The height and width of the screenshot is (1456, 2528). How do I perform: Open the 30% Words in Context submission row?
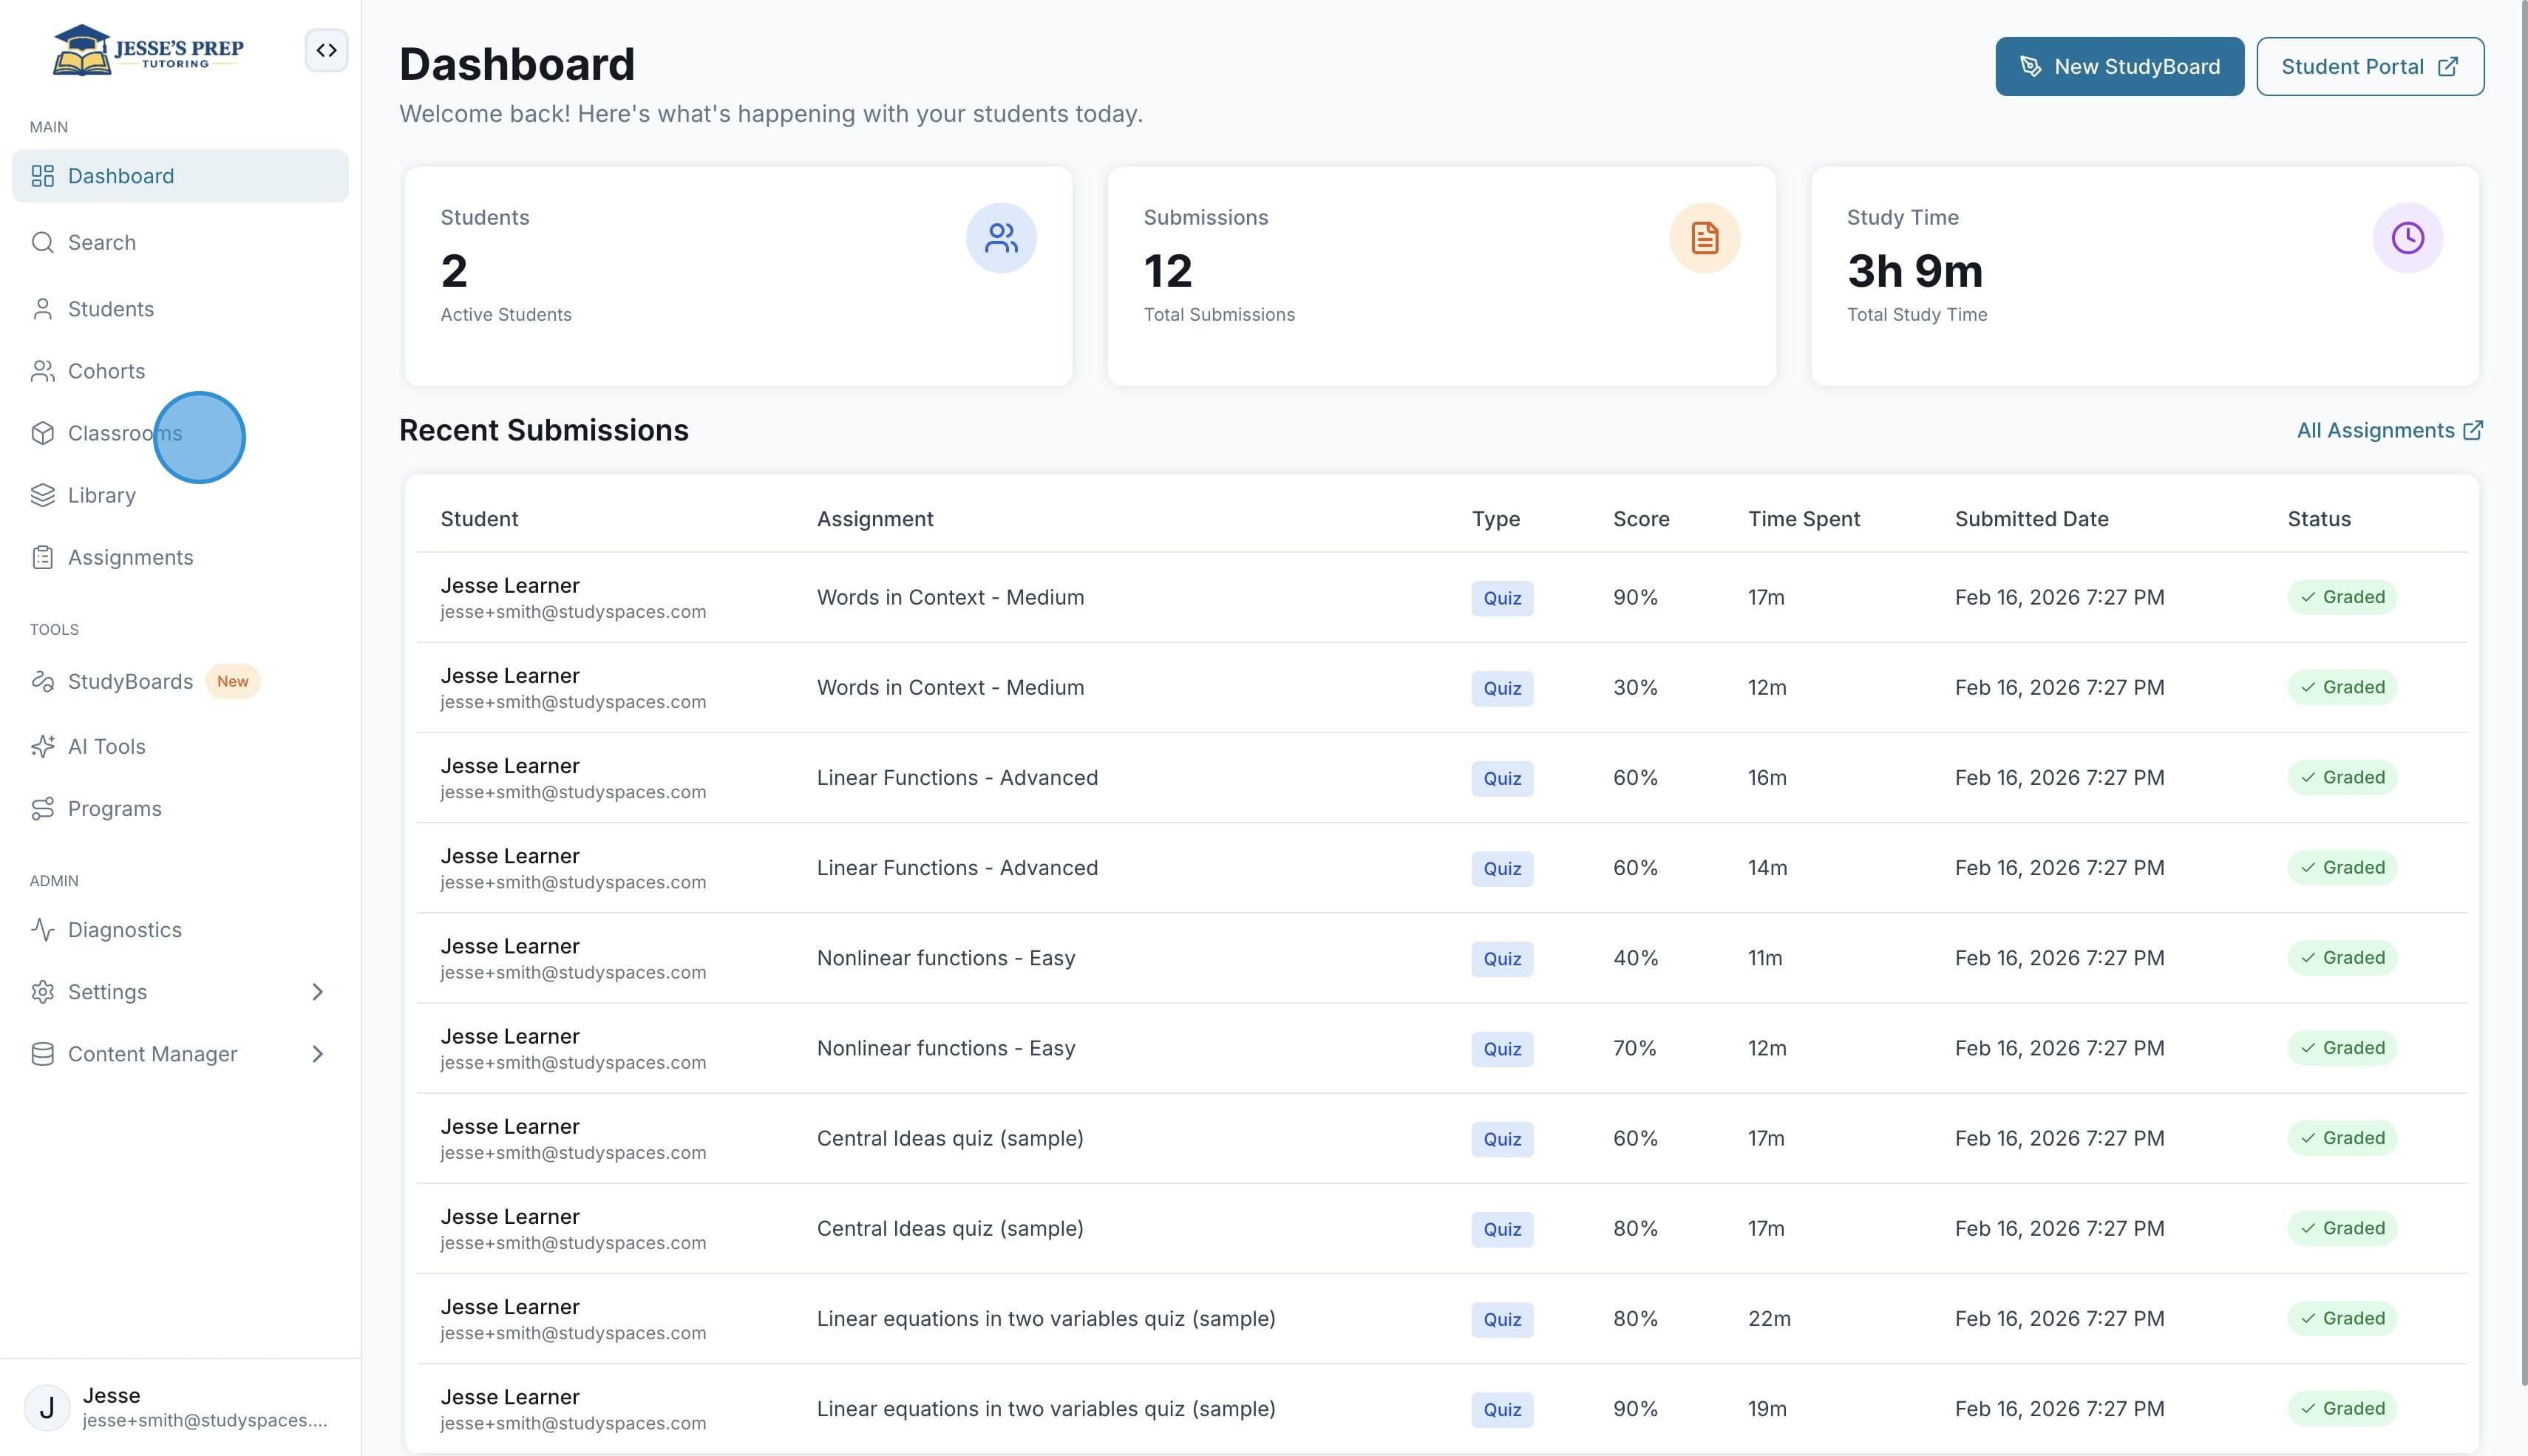click(x=1441, y=688)
